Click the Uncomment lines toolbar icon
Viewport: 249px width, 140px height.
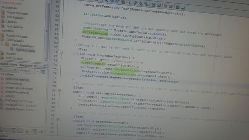click(183, 8)
